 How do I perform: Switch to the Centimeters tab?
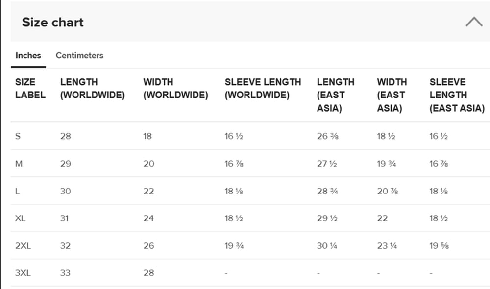point(79,55)
